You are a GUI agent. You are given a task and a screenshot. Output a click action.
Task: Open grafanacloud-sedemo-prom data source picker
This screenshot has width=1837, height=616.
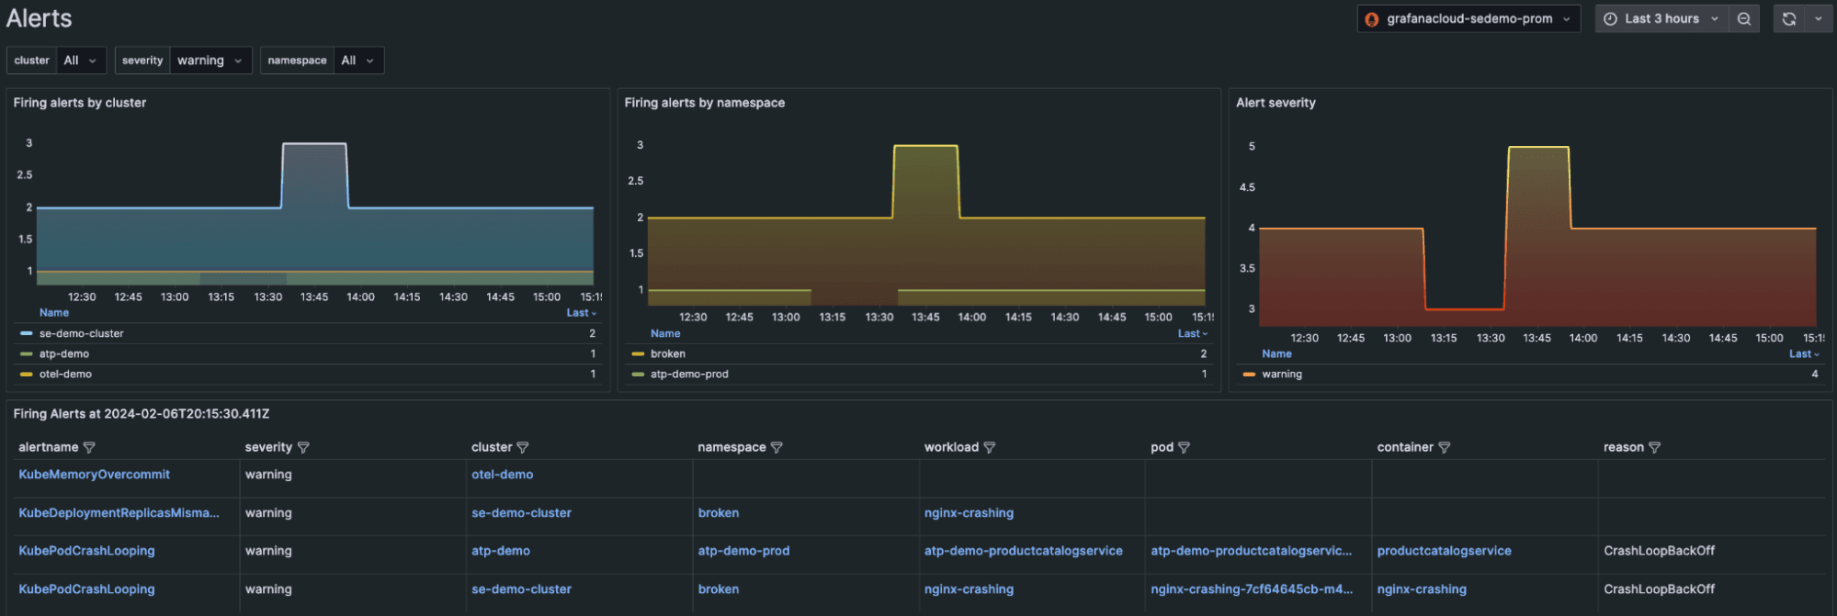[1468, 18]
